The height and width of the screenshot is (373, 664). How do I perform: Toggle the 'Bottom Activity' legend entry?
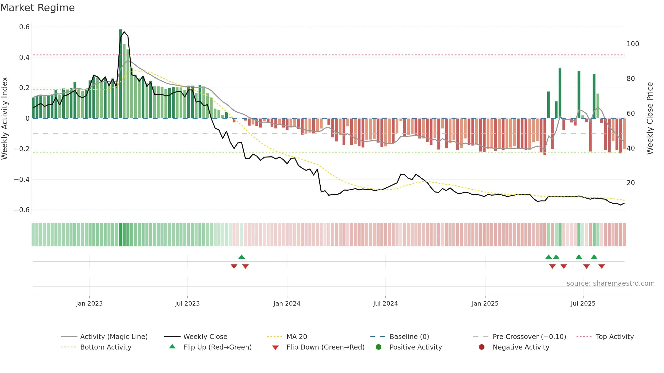click(x=96, y=347)
